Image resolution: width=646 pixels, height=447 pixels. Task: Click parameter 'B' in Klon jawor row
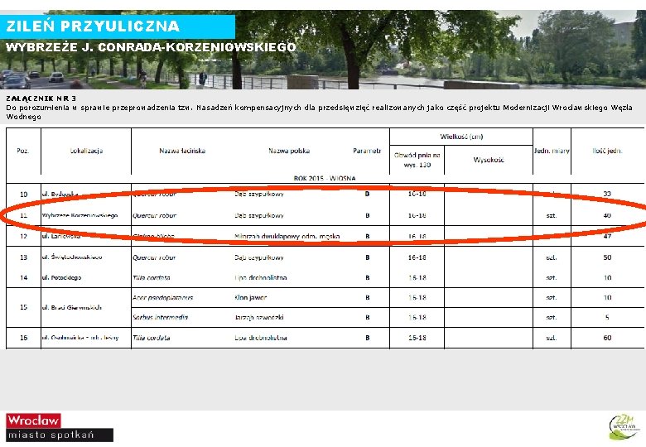(x=367, y=298)
